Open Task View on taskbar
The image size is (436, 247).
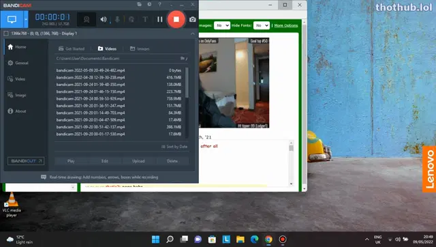184,239
